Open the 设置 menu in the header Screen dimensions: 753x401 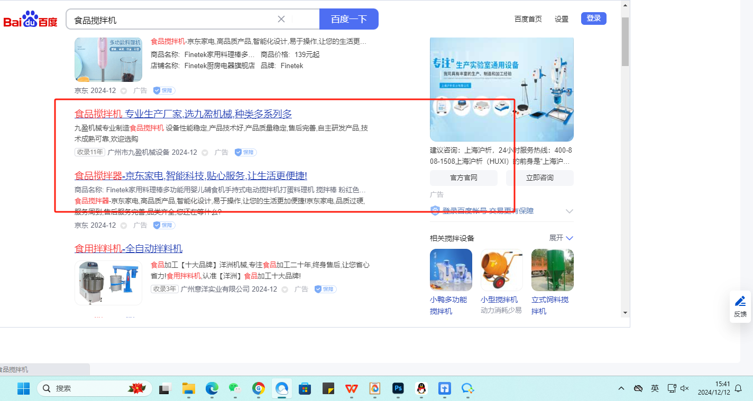[x=562, y=19]
